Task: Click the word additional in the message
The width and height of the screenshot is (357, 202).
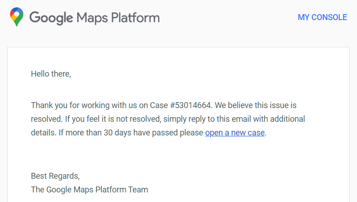Action: coord(288,119)
